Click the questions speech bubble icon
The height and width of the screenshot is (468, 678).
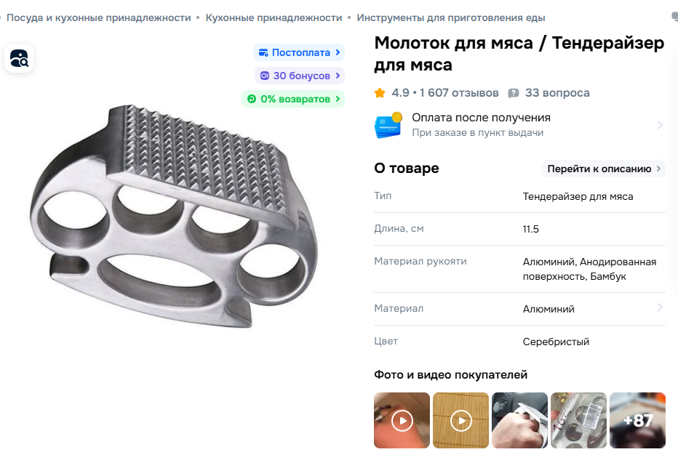pos(514,93)
